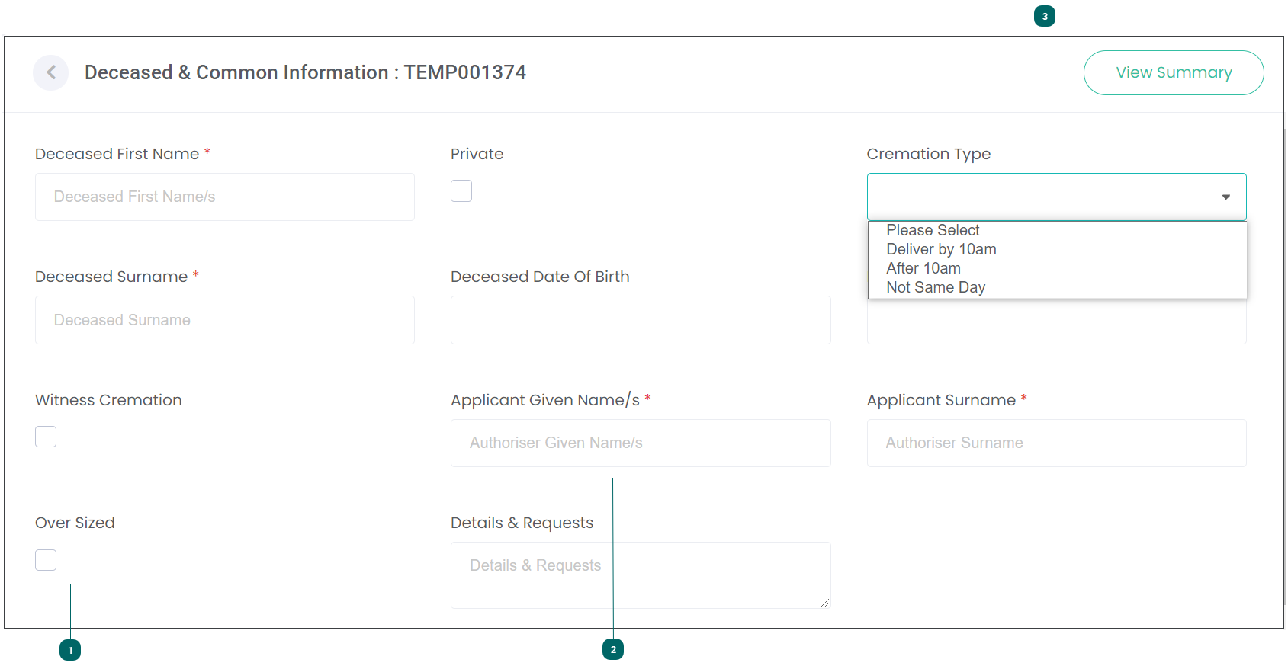Image resolution: width=1288 pixels, height=669 pixels.
Task: Select 'Deliver by 10am' option
Action: point(1057,249)
